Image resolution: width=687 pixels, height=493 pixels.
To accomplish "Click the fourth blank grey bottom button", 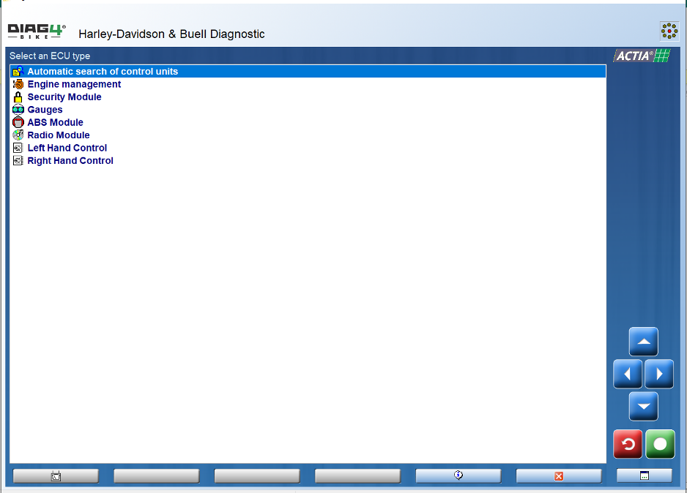I will click(357, 476).
